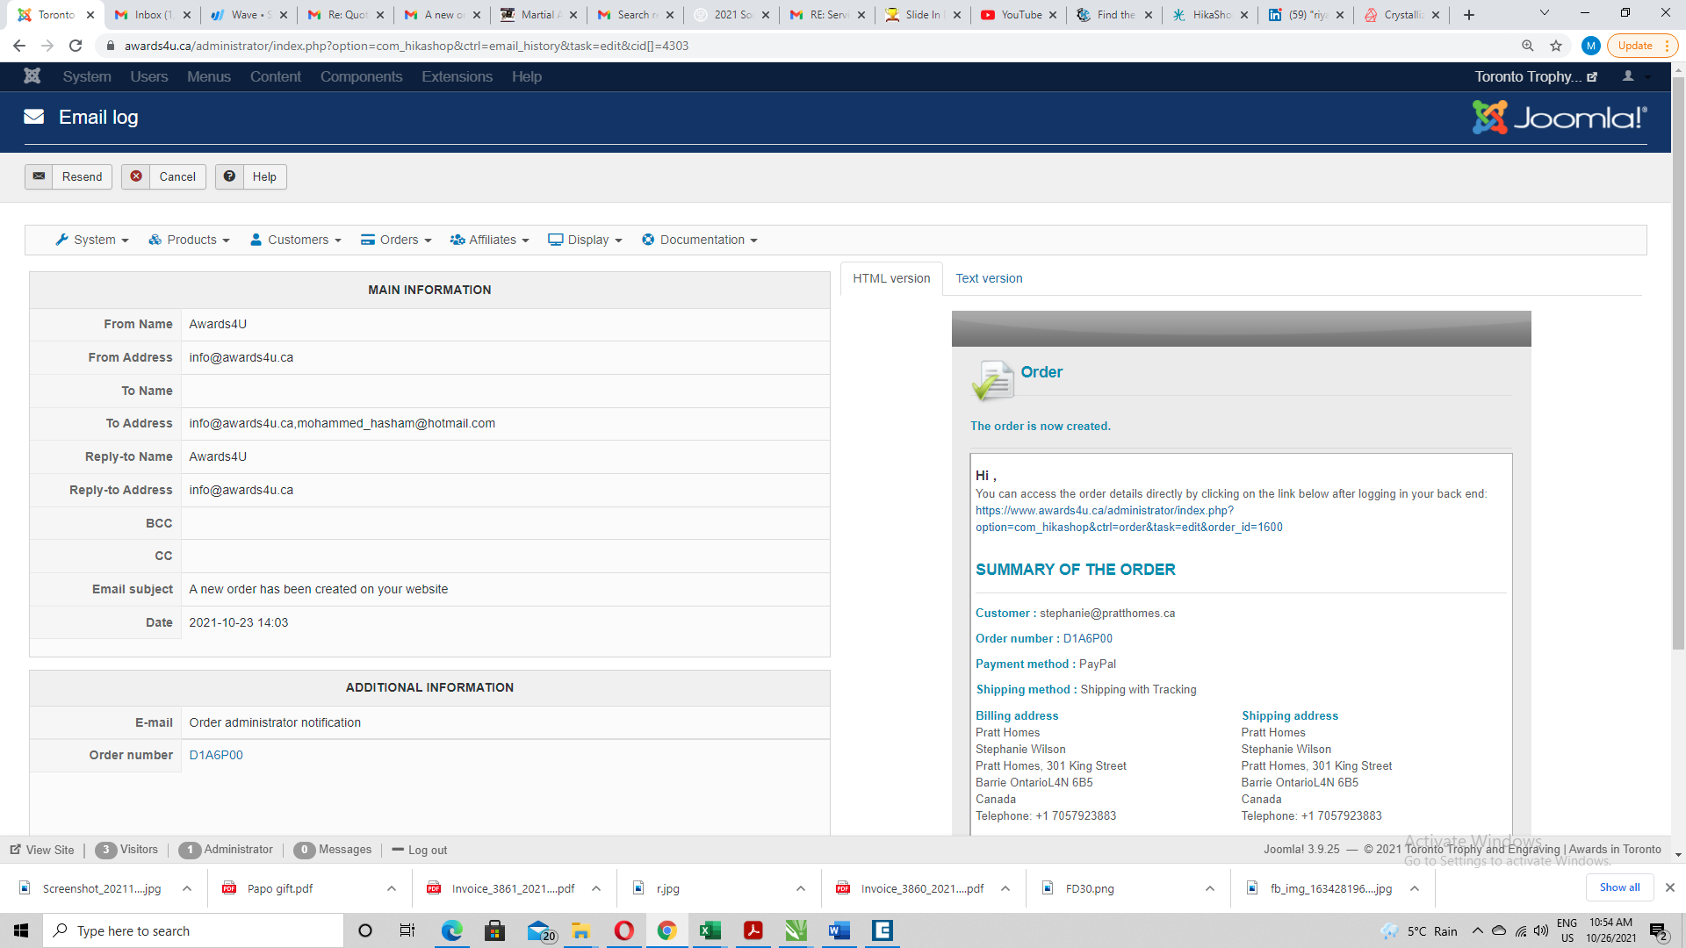1686x948 pixels.
Task: Click the Windows search input box
Action: tap(193, 930)
